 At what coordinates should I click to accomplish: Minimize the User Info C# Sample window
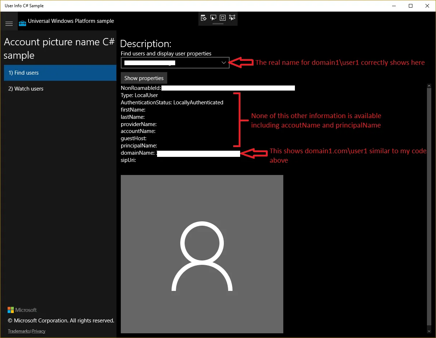click(x=394, y=6)
